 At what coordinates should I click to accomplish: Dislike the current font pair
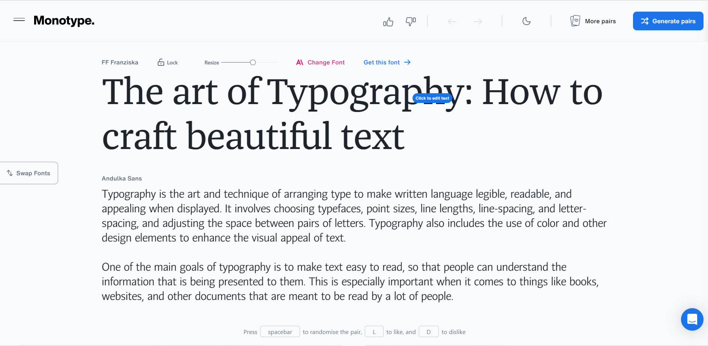[x=410, y=21]
